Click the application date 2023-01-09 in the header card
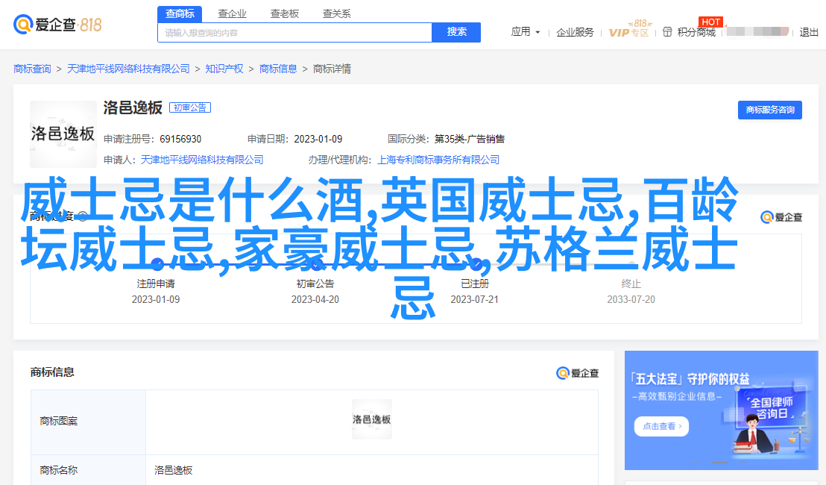The height and width of the screenshot is (485, 826). (x=318, y=140)
